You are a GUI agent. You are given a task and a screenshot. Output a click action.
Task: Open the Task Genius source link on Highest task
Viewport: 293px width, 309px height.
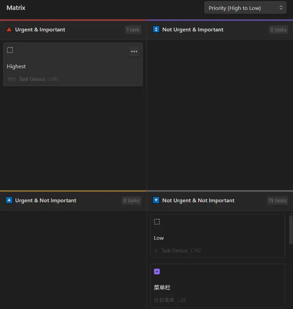[32, 79]
